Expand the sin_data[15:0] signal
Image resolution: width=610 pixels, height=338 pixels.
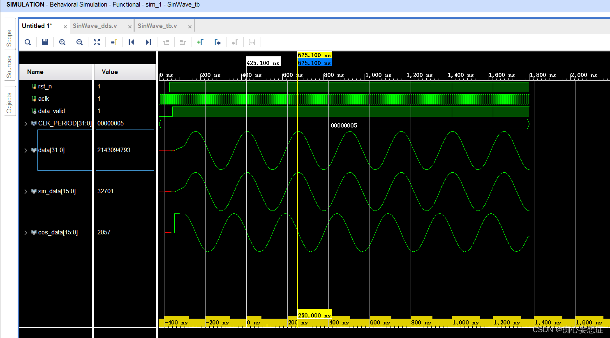click(x=25, y=191)
